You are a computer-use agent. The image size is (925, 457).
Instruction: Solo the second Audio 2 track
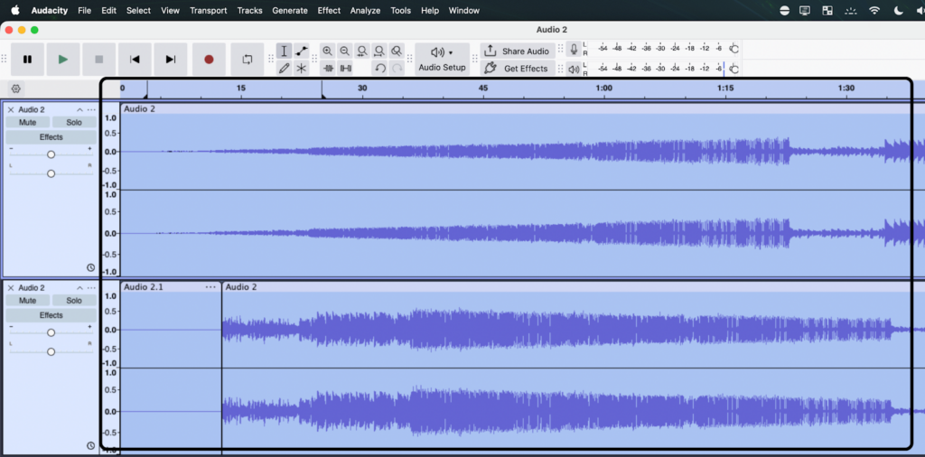(74, 301)
